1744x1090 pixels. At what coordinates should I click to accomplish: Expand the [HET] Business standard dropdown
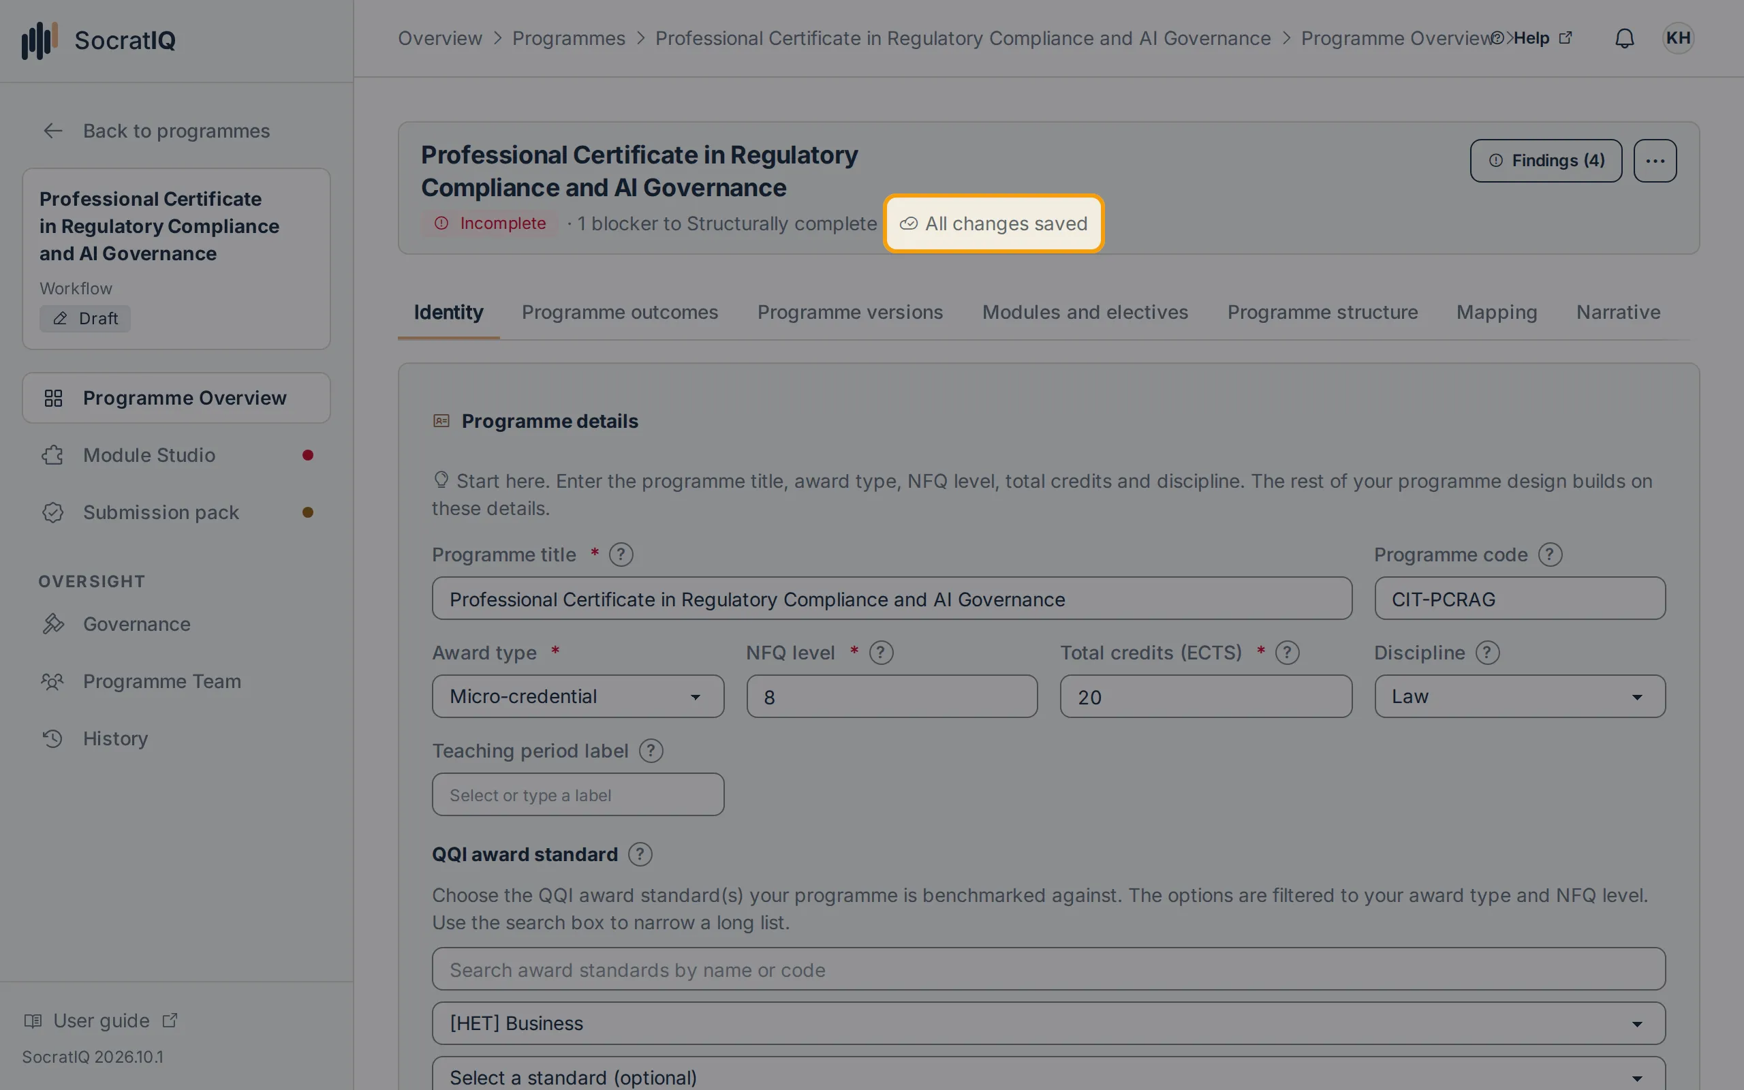point(1048,1023)
